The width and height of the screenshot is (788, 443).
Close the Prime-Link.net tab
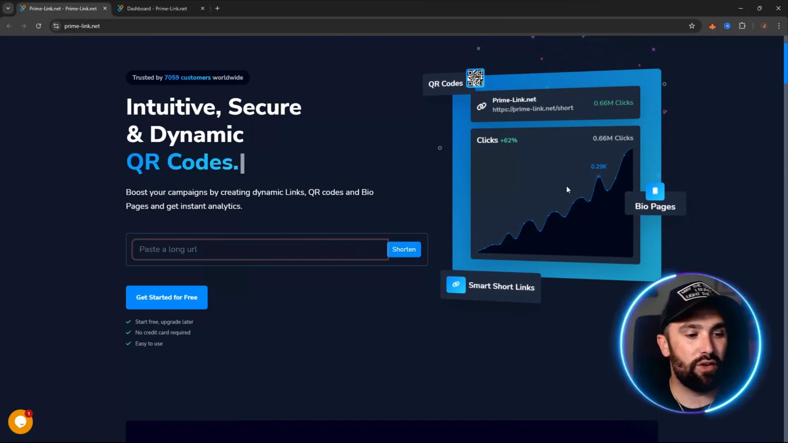pyautogui.click(x=105, y=8)
